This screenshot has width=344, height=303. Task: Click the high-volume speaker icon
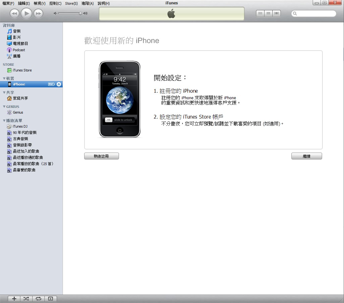pos(85,13)
